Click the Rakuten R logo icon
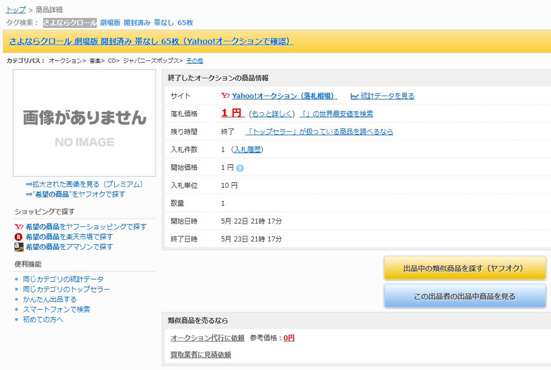 pyautogui.click(x=18, y=237)
